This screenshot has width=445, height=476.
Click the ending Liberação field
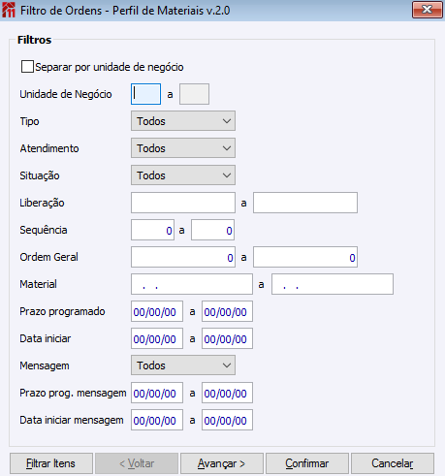305,203
